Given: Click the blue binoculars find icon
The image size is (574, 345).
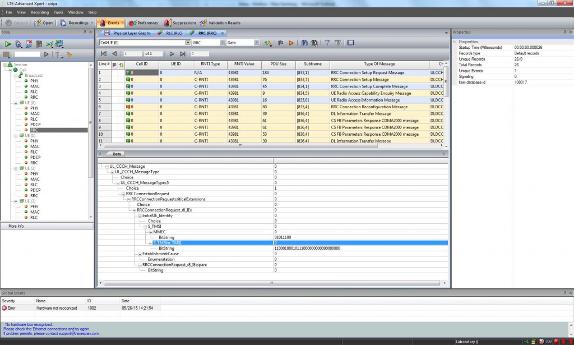Looking at the screenshot, I should pos(304,43).
